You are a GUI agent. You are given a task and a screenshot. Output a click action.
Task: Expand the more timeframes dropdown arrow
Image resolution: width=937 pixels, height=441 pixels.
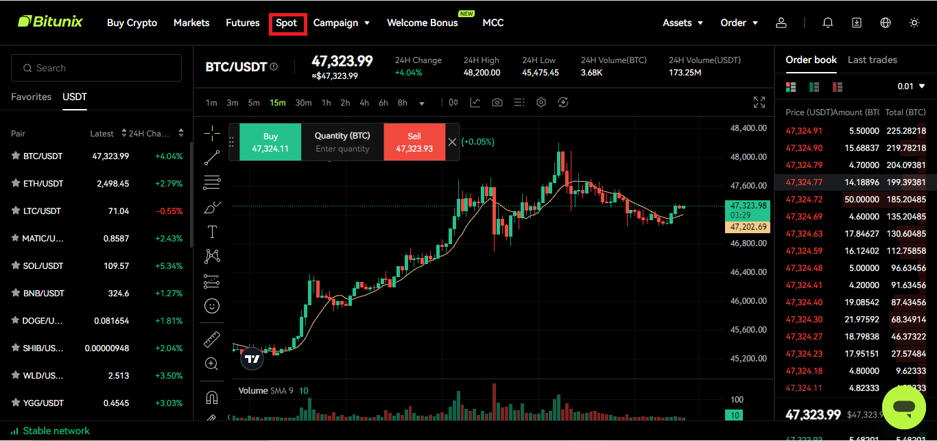point(422,104)
